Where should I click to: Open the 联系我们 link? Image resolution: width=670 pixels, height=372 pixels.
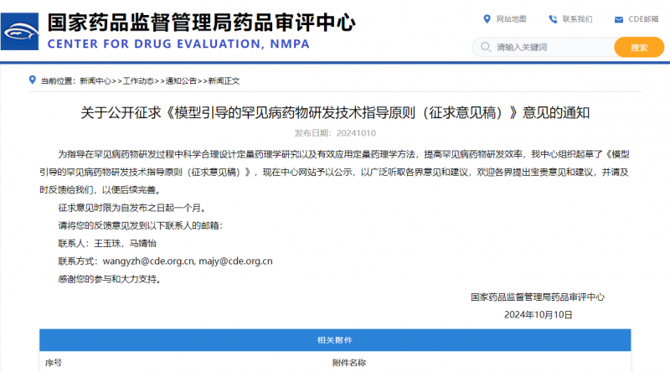577,18
